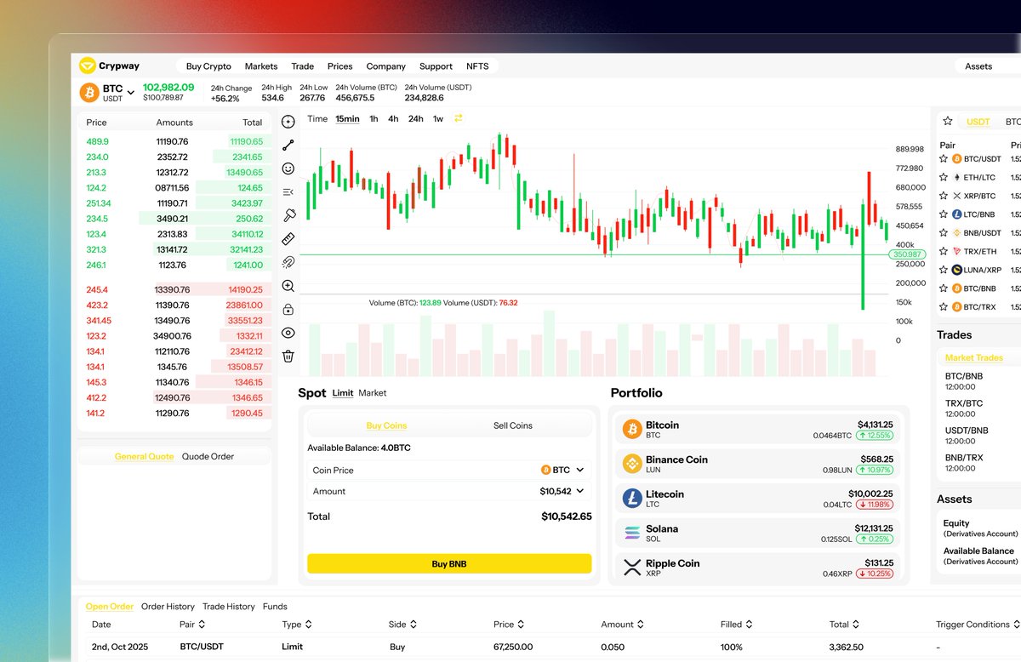Open the Funds tab
This screenshot has height=662, width=1021.
275,607
